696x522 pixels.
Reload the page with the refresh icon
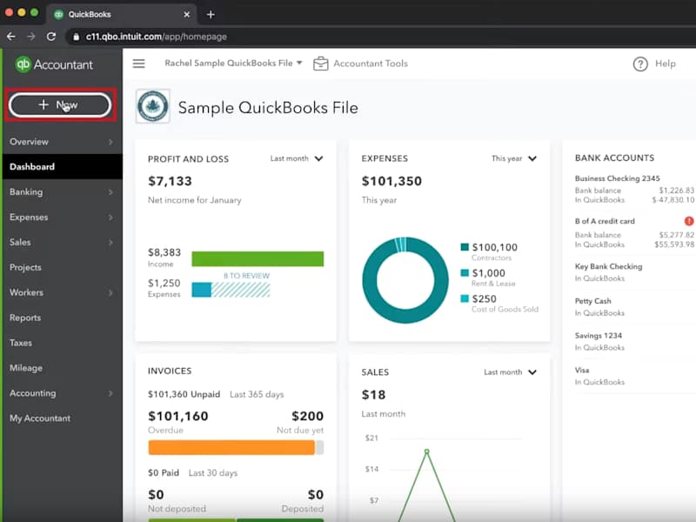(x=51, y=37)
